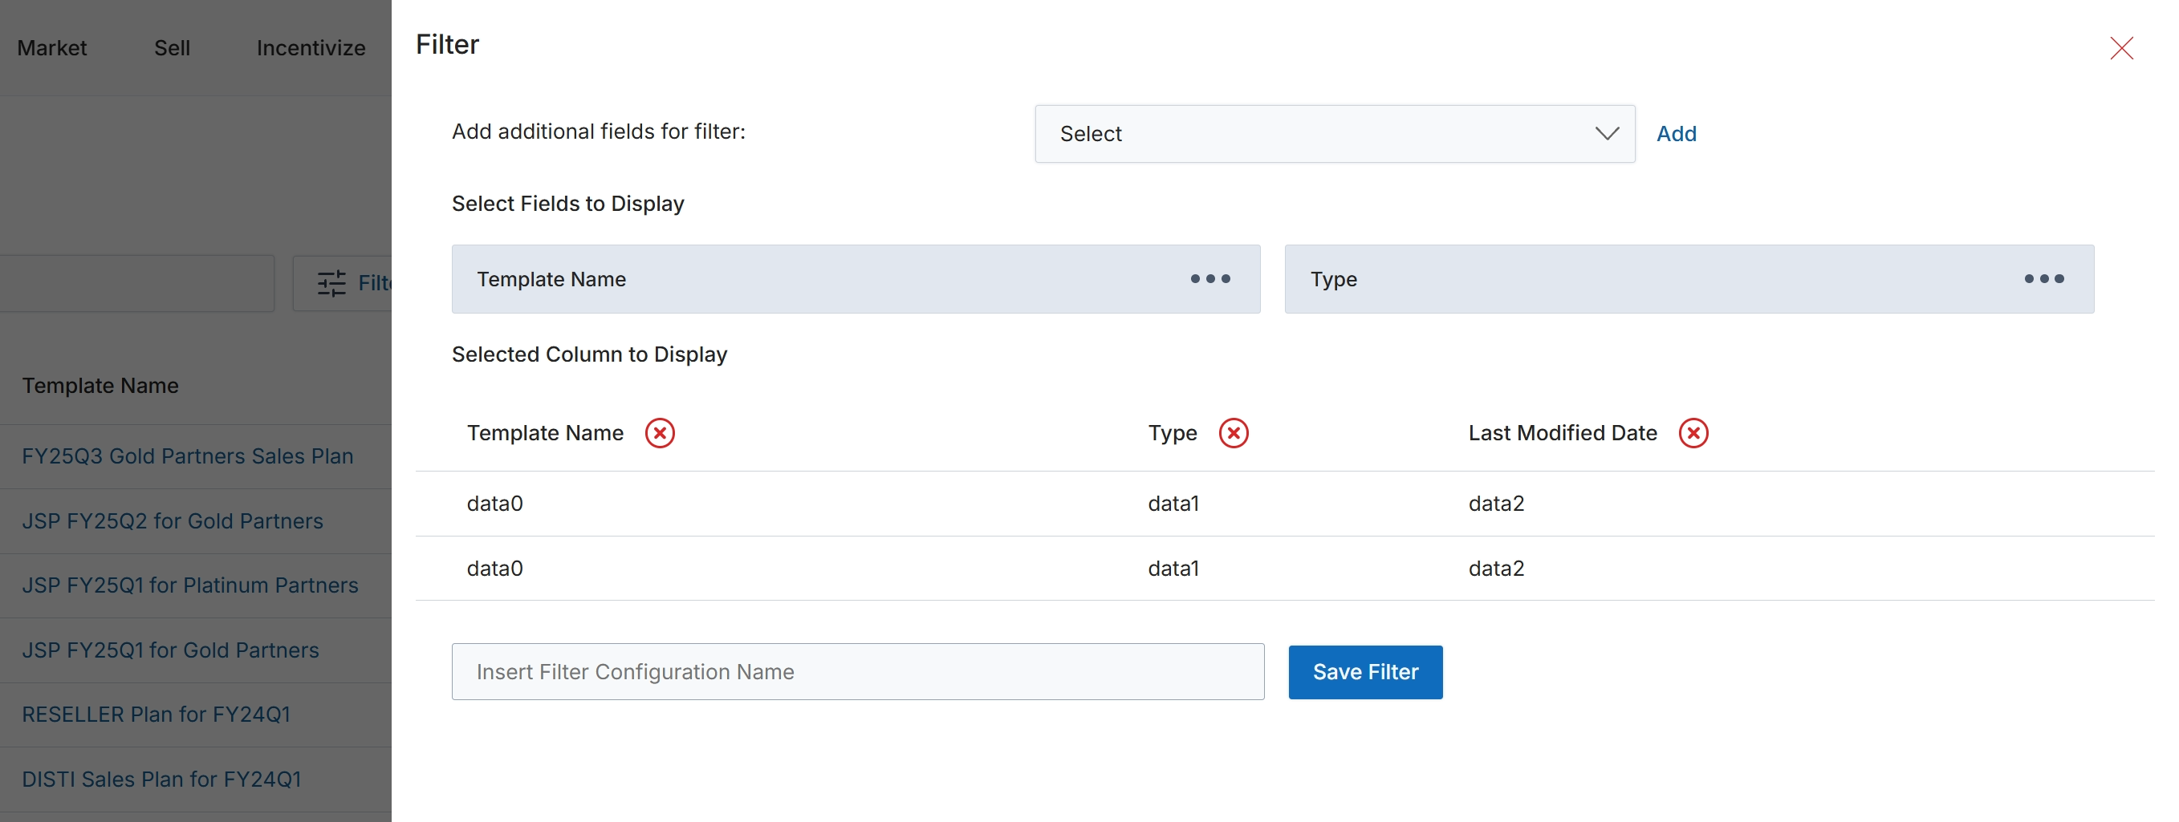Open the Incentivize menu

click(x=311, y=48)
